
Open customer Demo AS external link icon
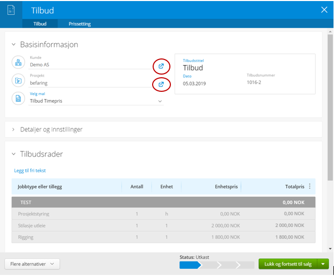pyautogui.click(x=161, y=66)
